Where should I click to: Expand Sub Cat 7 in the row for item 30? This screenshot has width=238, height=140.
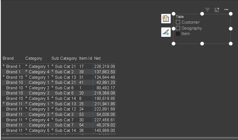tap(52, 119)
